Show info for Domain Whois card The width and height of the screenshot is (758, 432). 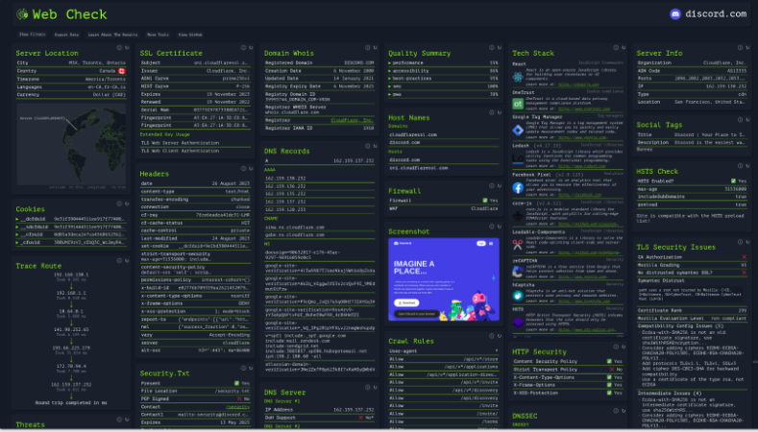[x=368, y=47]
